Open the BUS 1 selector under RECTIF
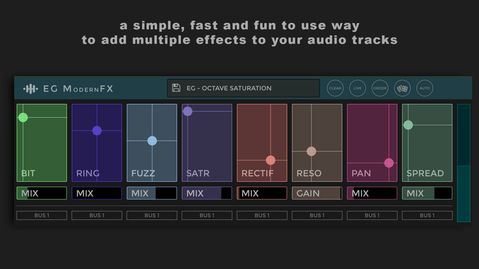This screenshot has width=479, height=269. (x=262, y=215)
